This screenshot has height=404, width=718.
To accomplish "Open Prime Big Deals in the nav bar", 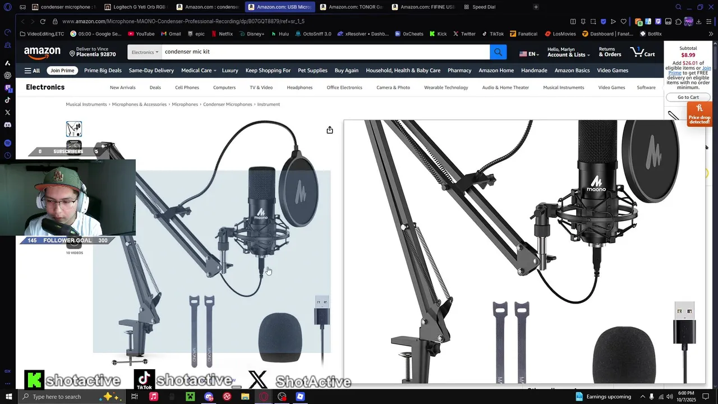I will tap(103, 71).
